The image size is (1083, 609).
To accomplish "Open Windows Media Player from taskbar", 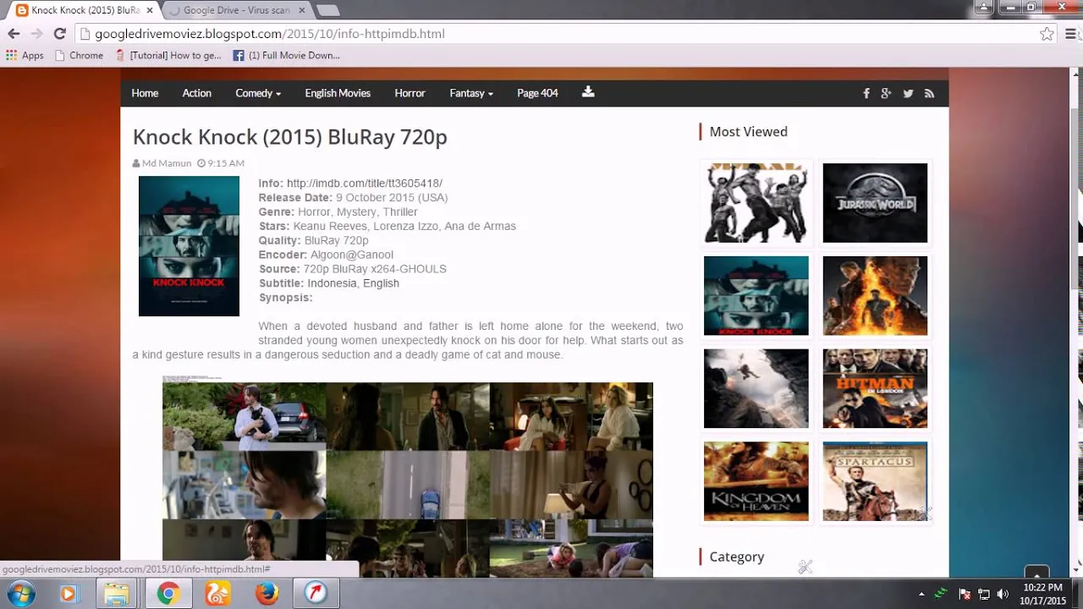I will 69,594.
